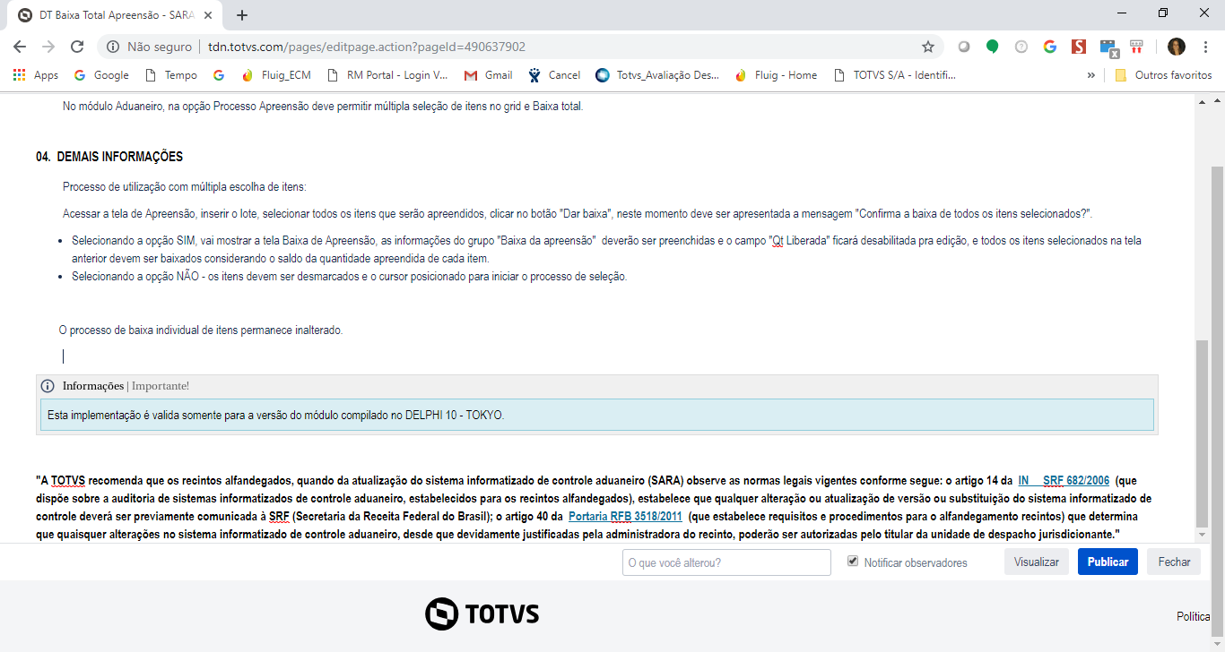Publish the page with Publicar

click(1108, 562)
